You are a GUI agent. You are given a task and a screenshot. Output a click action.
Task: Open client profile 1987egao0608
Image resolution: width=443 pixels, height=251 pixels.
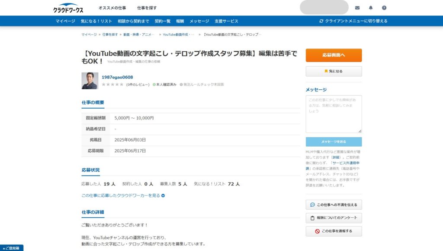[117, 77]
